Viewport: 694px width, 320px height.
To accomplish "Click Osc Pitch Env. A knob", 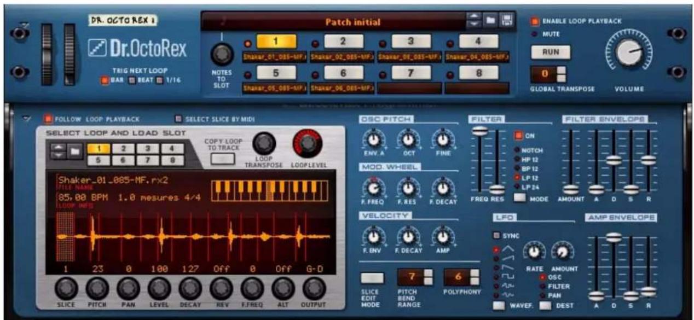I will point(373,138).
